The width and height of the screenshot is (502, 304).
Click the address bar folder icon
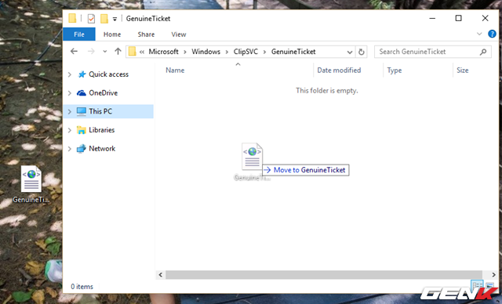point(133,52)
